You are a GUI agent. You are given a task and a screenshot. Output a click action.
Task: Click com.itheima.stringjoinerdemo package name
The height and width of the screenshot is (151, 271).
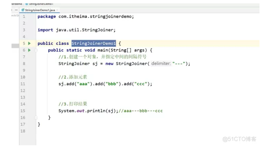pos(95,17)
